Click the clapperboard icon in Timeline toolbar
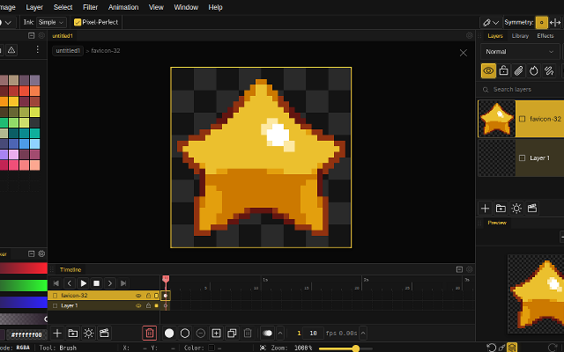This screenshot has width=564, height=352. pyautogui.click(x=104, y=334)
